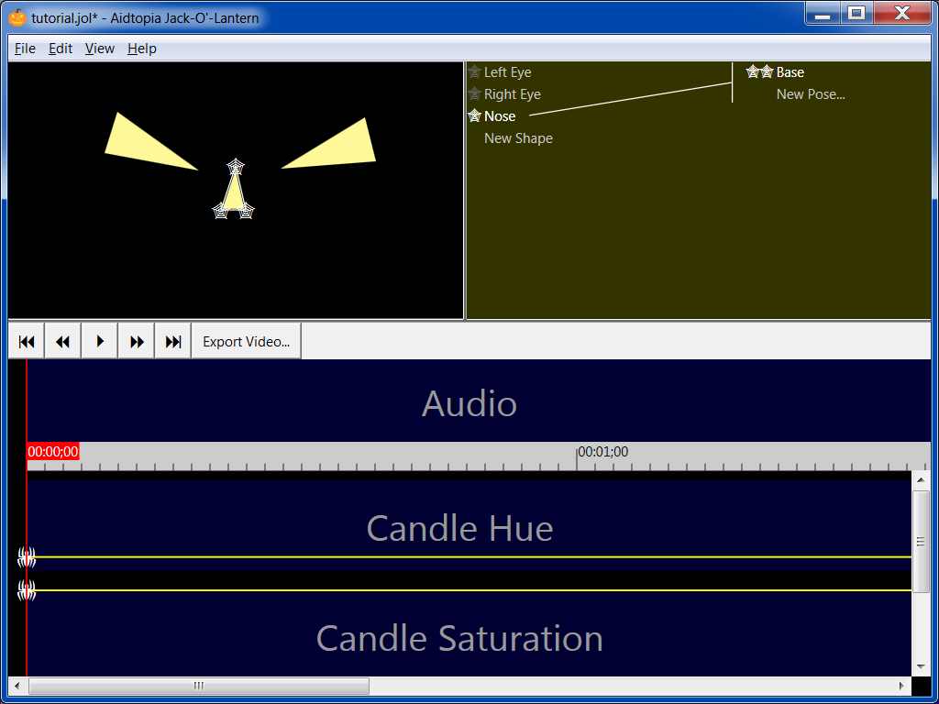Click the Candle Saturation spider keyframe

tap(27, 590)
